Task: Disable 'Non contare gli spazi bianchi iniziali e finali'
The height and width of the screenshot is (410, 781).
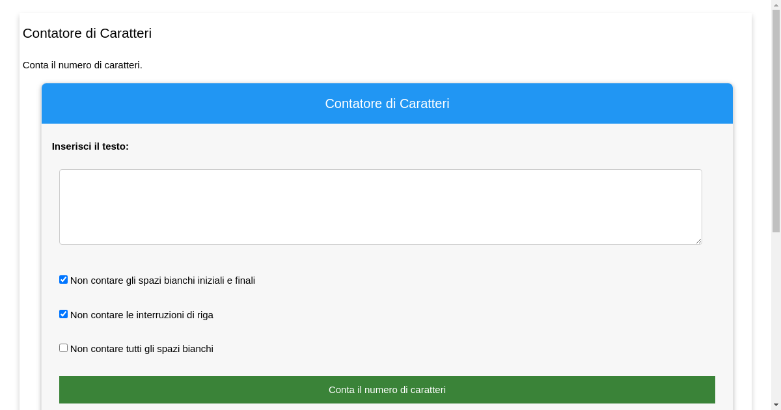Action: (x=63, y=279)
